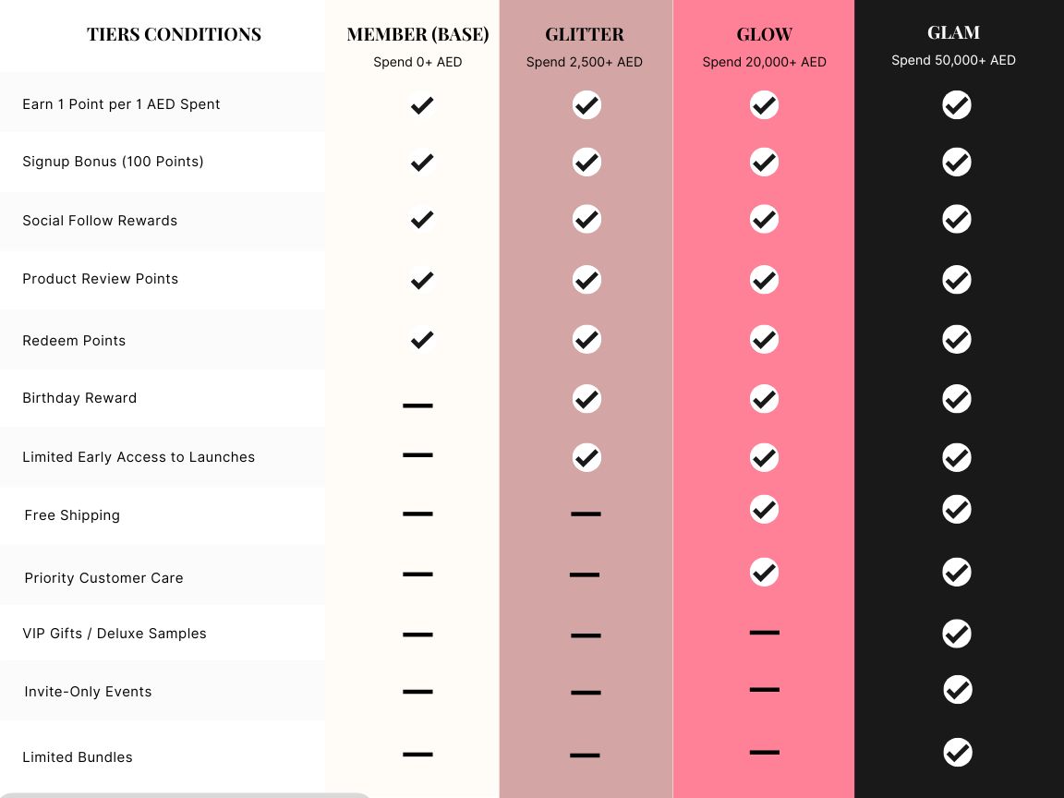This screenshot has width=1064, height=798.
Task: Click the Glow dash for Limited Bundles
Action: (765, 753)
